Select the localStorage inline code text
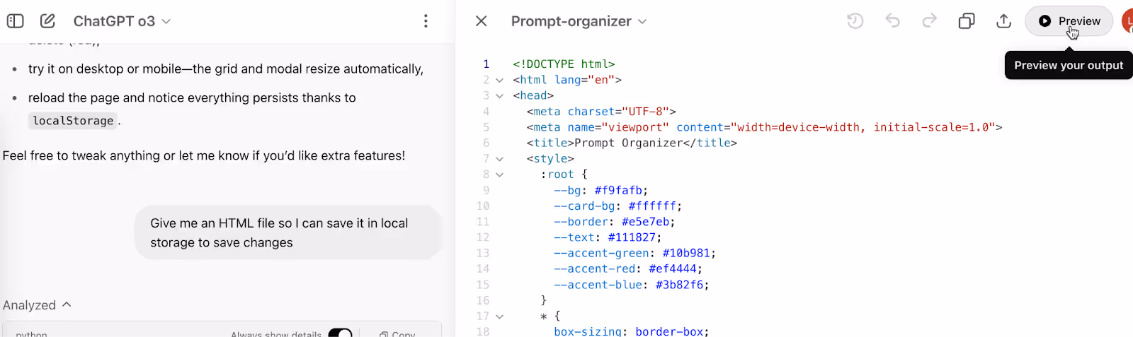1133x337 pixels. pyautogui.click(x=73, y=121)
